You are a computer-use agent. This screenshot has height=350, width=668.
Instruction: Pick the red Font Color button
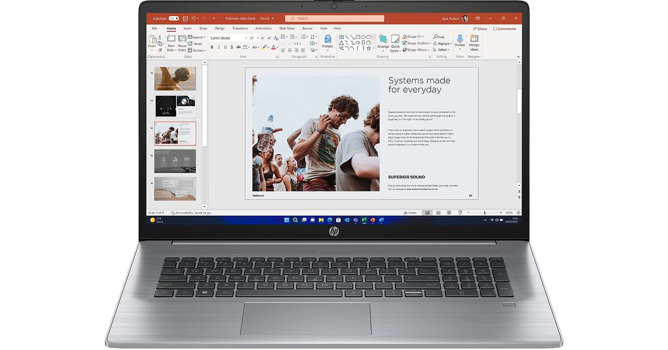[x=273, y=47]
